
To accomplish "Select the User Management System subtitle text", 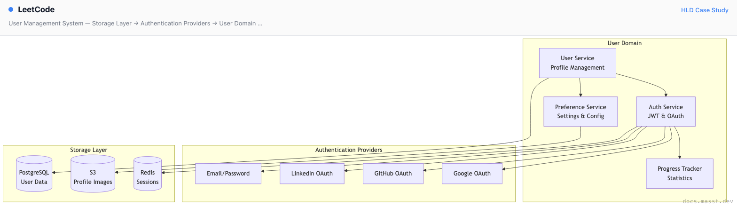I will [135, 23].
